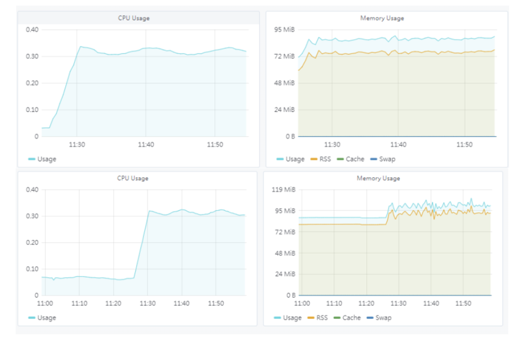Click the 11:40 axis label on bottom CPU chart
This screenshot has width=527, height=343.
coord(182,303)
